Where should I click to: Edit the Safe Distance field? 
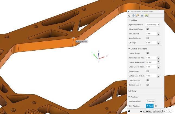click(152, 34)
